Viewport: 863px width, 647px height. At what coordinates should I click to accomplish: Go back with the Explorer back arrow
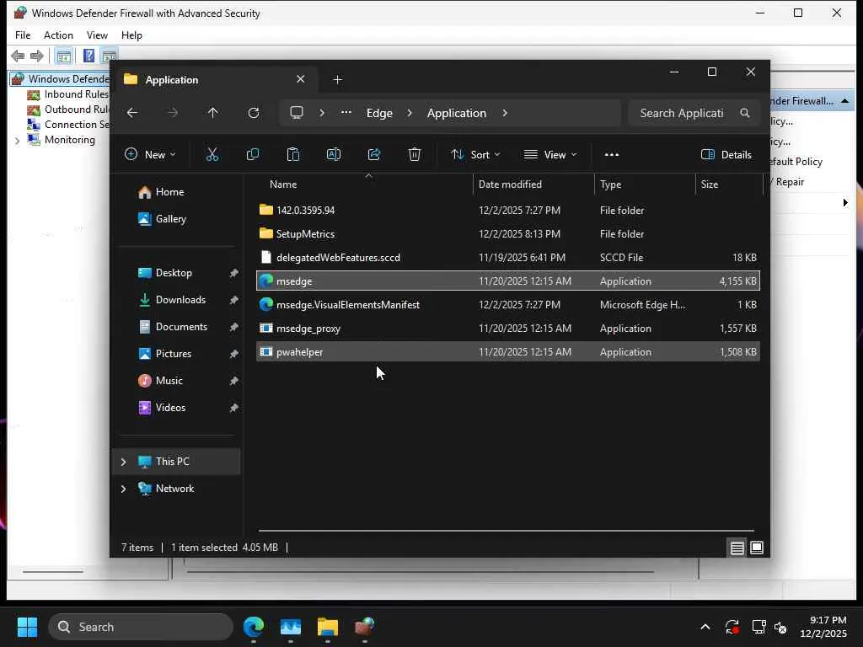coord(132,113)
